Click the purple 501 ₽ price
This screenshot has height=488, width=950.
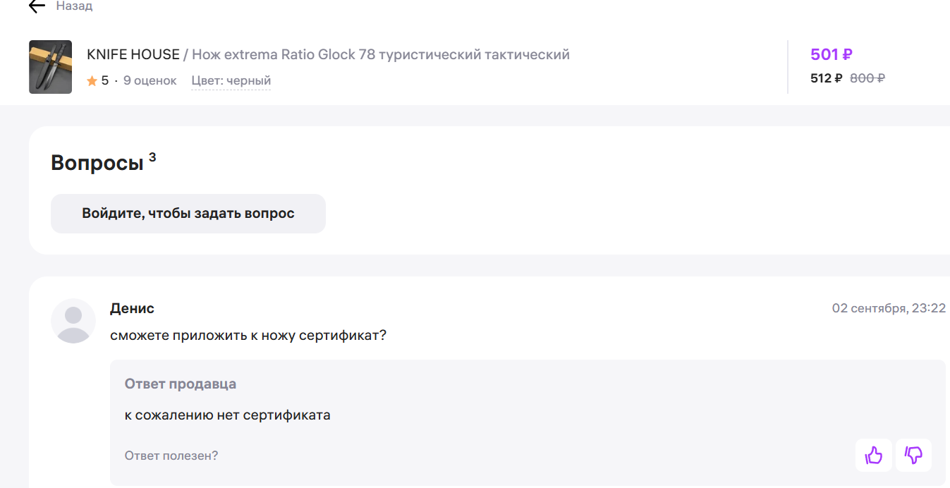click(832, 54)
